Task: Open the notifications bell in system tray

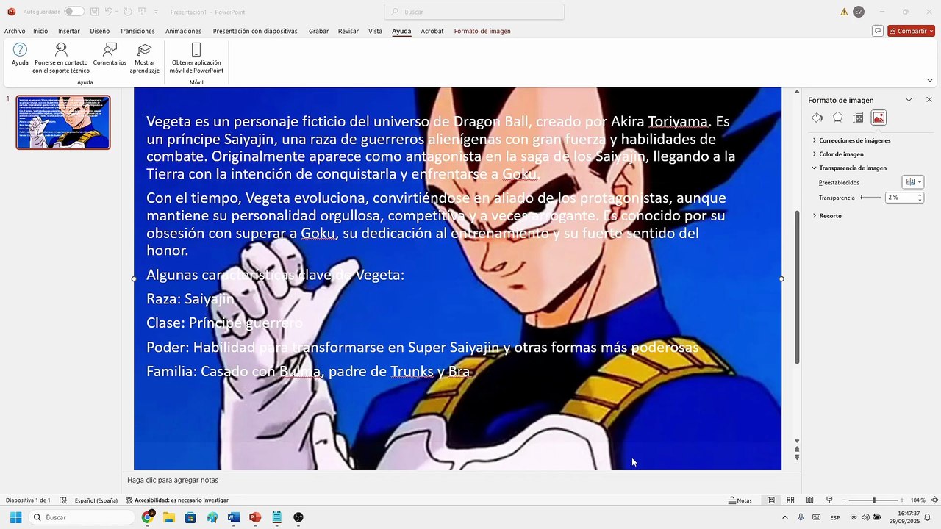Action: (928, 517)
